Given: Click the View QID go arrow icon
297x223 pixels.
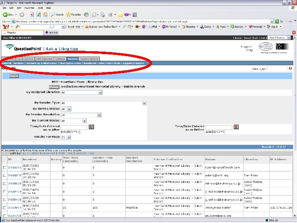Looking at the screenshot, I should (x=290, y=69).
